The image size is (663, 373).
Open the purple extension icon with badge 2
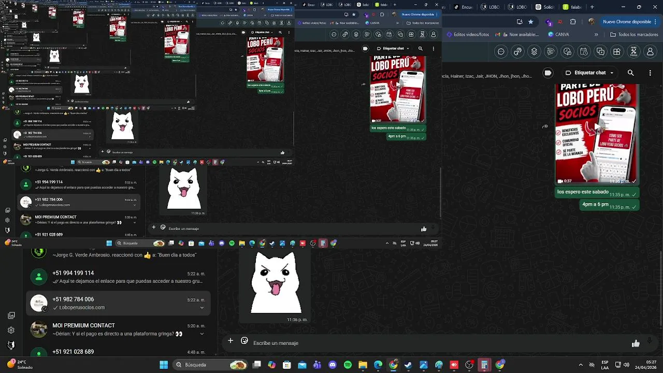click(549, 22)
